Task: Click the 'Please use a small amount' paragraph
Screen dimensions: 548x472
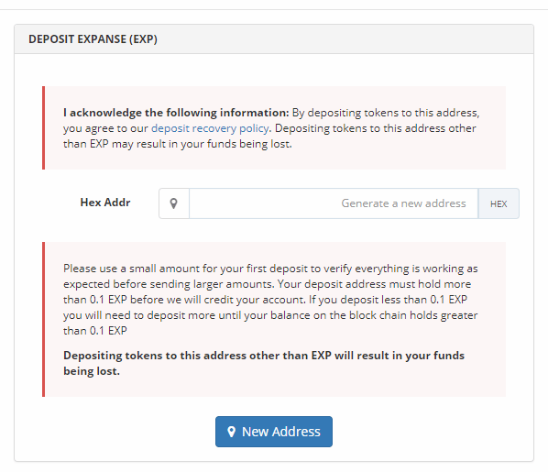Action: [270, 300]
